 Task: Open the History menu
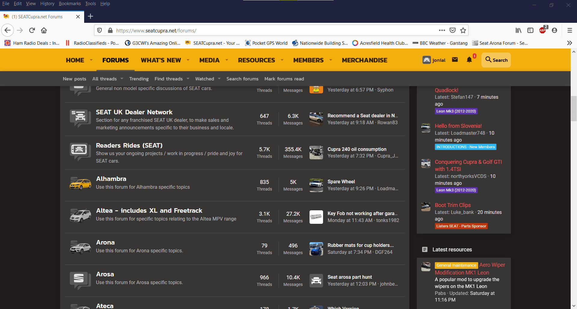[47, 4]
